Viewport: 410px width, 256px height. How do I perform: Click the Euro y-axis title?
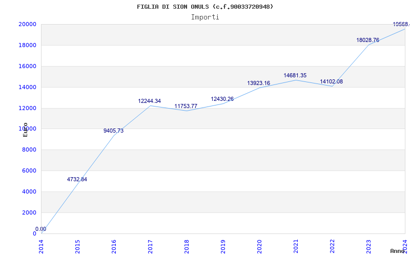[x=25, y=129]
